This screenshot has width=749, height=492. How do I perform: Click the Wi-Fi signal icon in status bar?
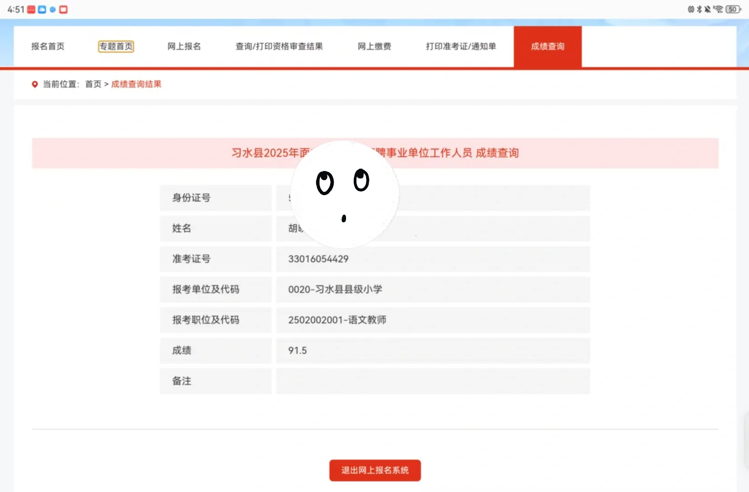click(719, 9)
